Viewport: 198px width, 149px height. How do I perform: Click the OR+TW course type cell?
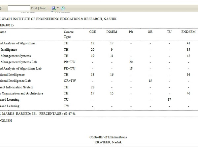point(70,81)
